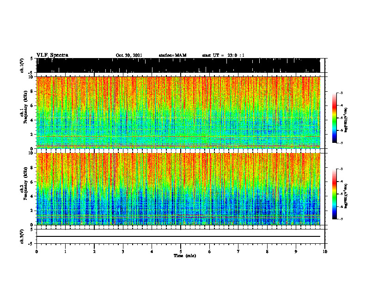
Task: Click the time axis tick label "2"
Action: [x=94, y=252]
